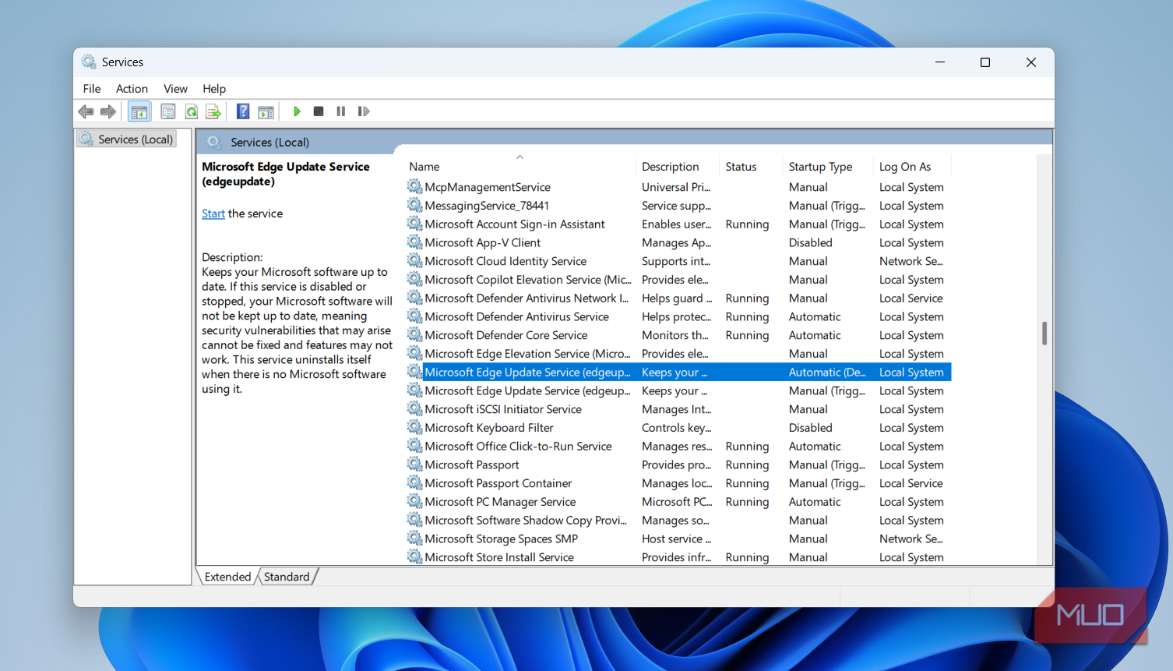
Task: Sort by the Log On As column header
Action: pyautogui.click(x=912, y=166)
